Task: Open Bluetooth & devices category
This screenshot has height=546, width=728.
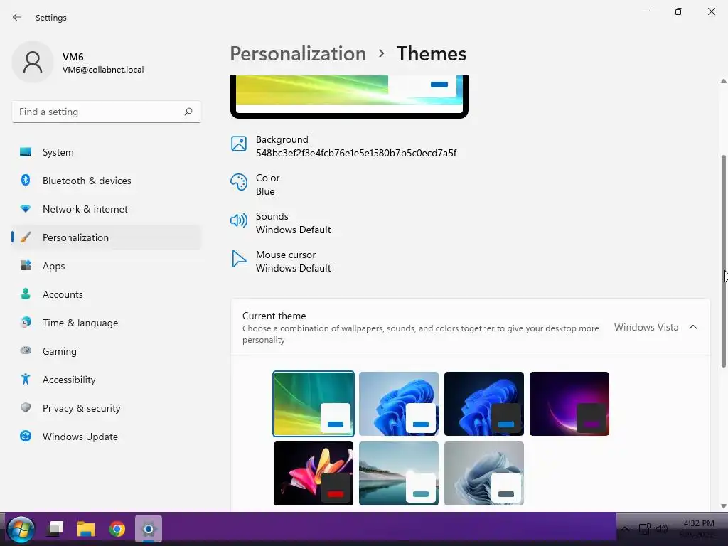Action: tap(107, 181)
